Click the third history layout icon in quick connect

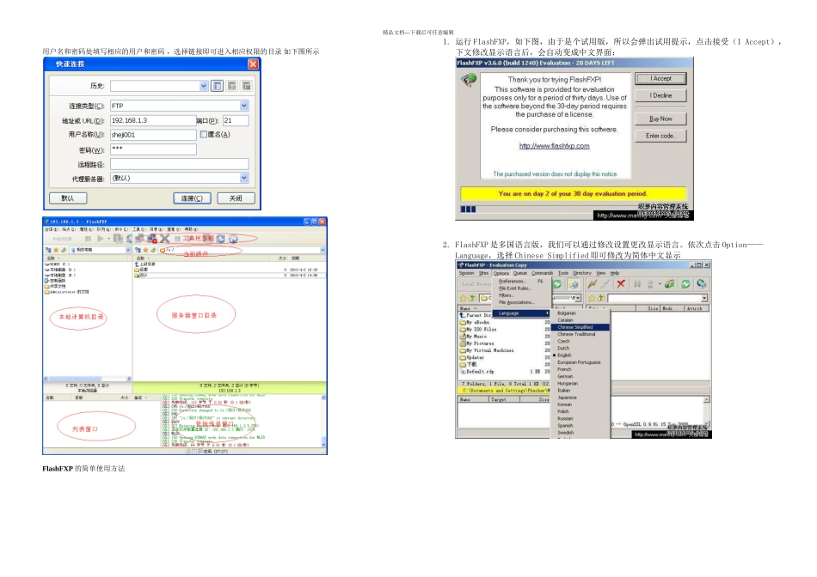click(x=247, y=86)
